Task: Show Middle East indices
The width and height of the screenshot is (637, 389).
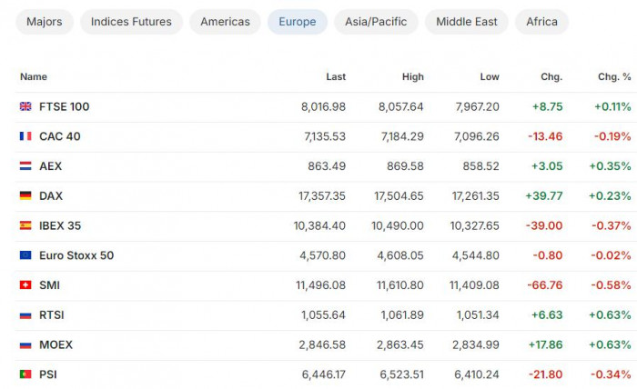Action: 466,22
